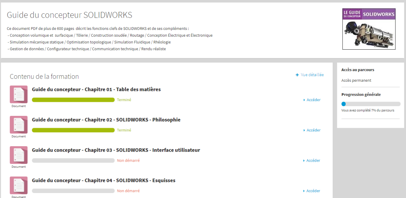
Task: Click Accéder for Chapitre 01 Table des matières
Action: point(313,100)
